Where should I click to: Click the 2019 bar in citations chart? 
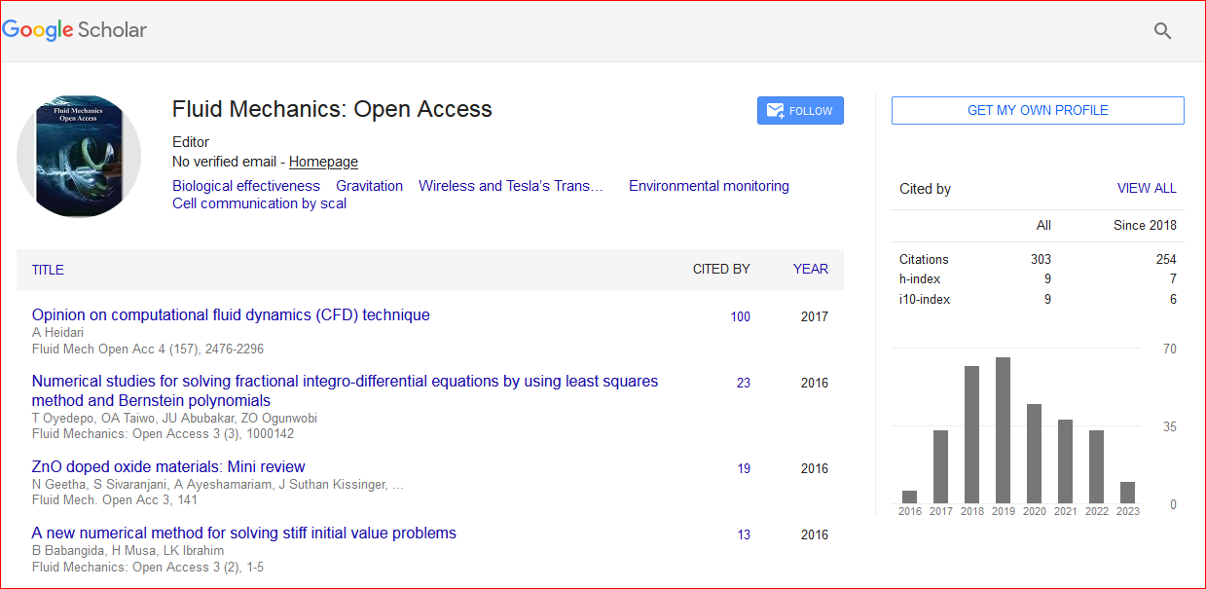[1003, 429]
